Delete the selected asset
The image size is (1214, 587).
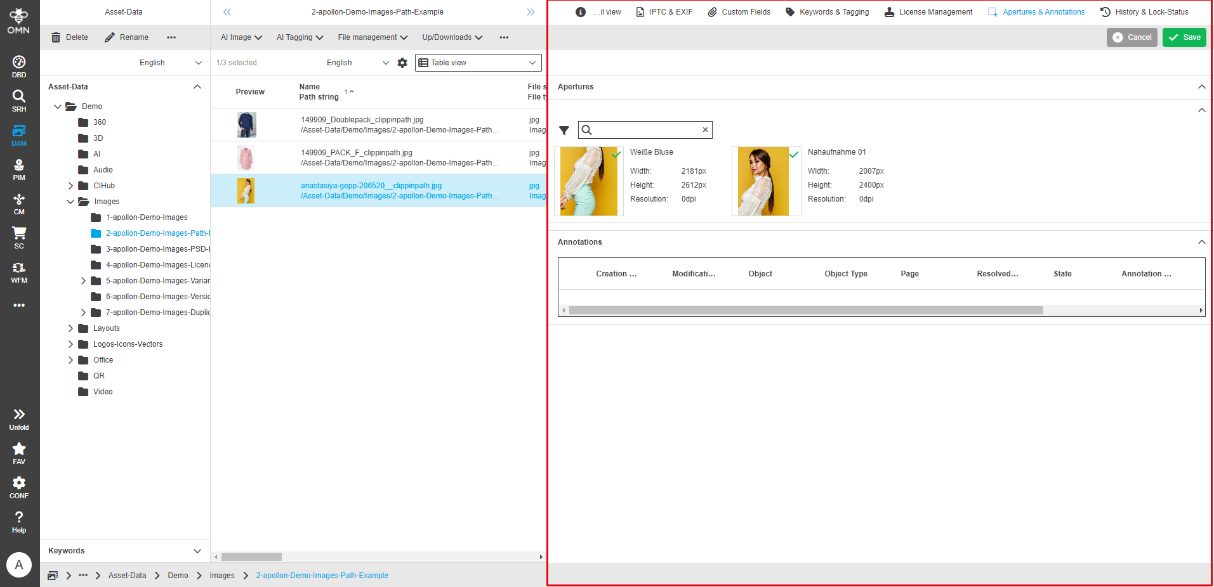[x=70, y=37]
